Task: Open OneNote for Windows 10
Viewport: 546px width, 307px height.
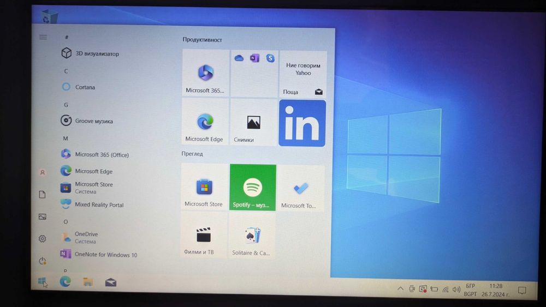Action: click(99, 254)
